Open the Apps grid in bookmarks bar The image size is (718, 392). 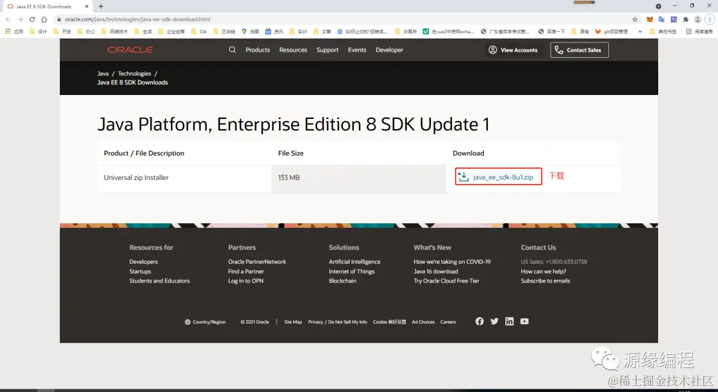[14, 32]
